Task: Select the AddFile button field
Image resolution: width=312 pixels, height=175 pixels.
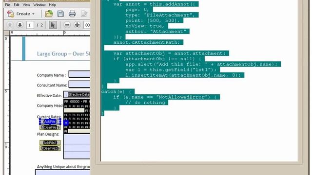Action: (x=50, y=122)
